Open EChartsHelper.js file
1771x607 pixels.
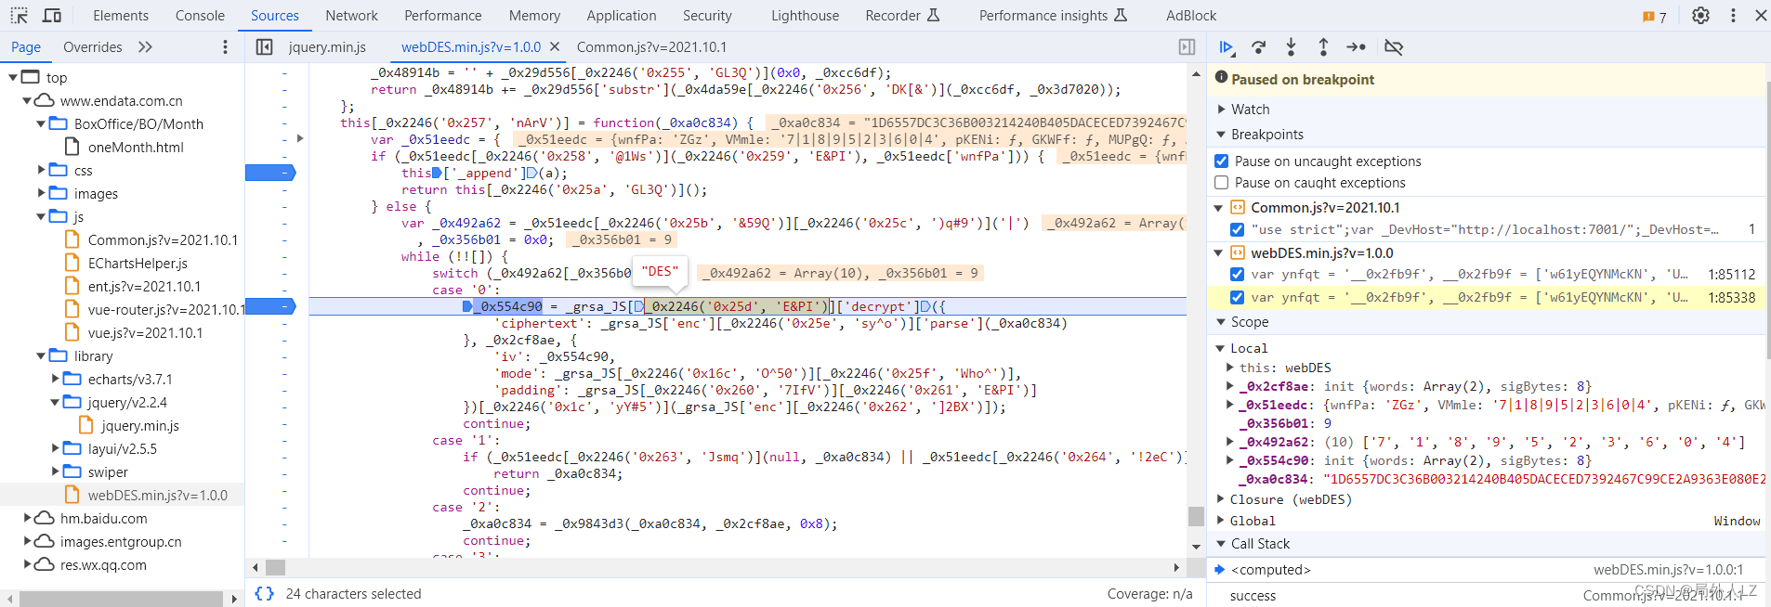138,264
